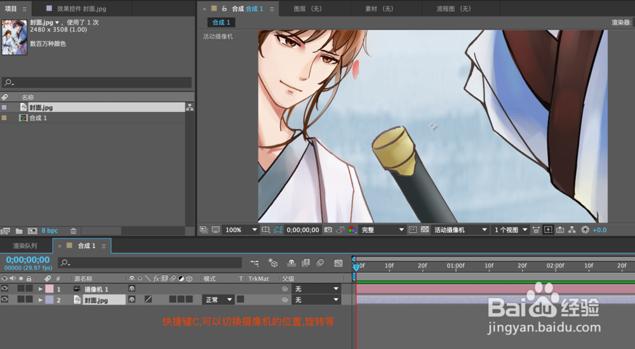Open the Timeline button in viewer

(560, 230)
